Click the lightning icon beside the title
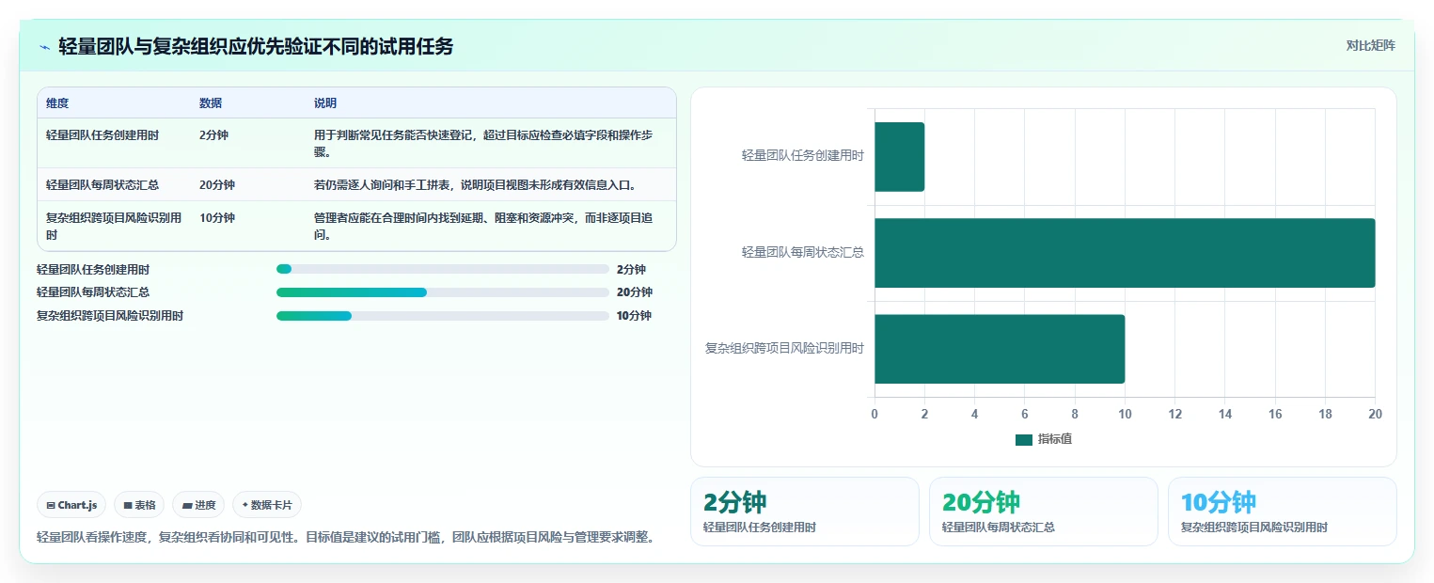1434x583 pixels. [44, 47]
